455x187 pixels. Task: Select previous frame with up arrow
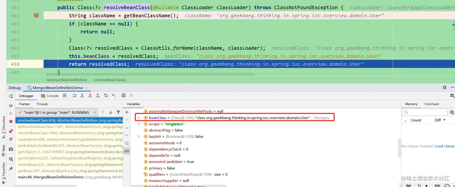point(103,112)
